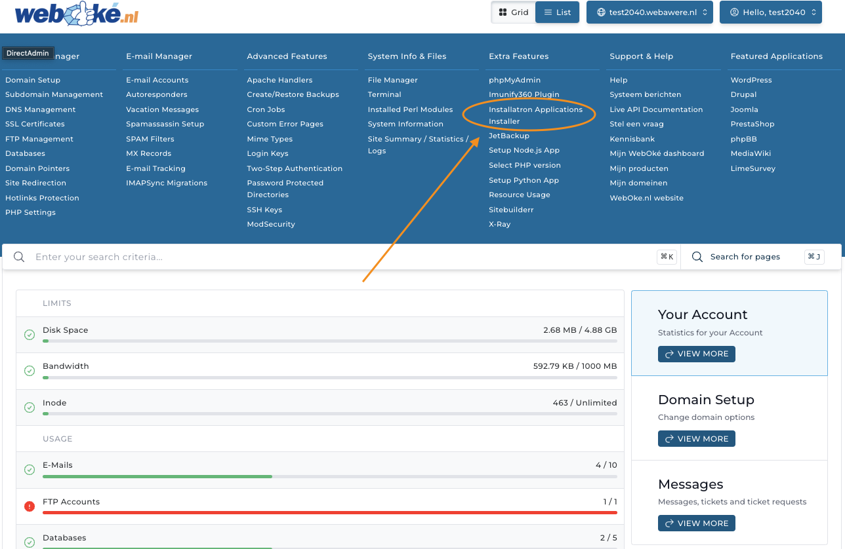Click the green check icon beside Disk Space
This screenshot has width=845, height=549.
tap(30, 335)
